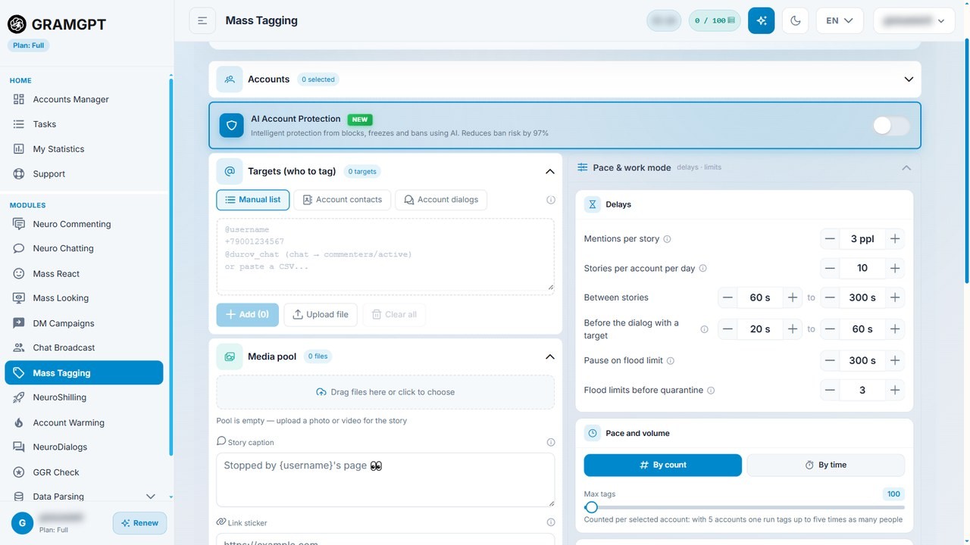Click the media drop zone to choose files
This screenshot has height=545, width=970.
[x=386, y=392]
